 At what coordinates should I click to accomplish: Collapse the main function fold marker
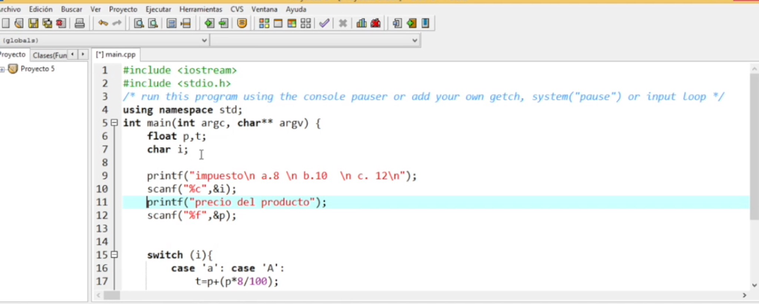tap(114, 123)
